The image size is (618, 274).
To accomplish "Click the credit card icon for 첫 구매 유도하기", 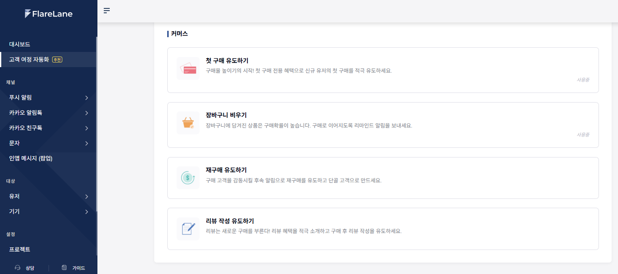I will pyautogui.click(x=188, y=68).
